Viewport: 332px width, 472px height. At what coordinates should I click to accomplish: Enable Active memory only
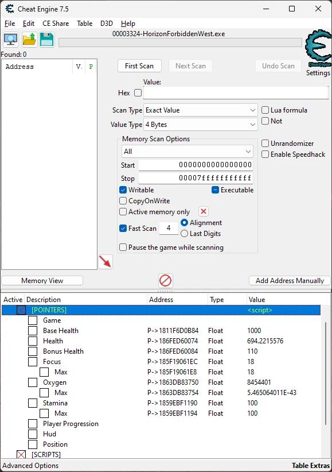[123, 212]
